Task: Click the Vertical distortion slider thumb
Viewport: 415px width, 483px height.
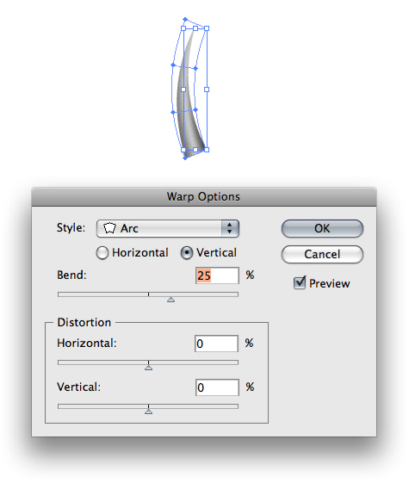Action: tap(148, 412)
